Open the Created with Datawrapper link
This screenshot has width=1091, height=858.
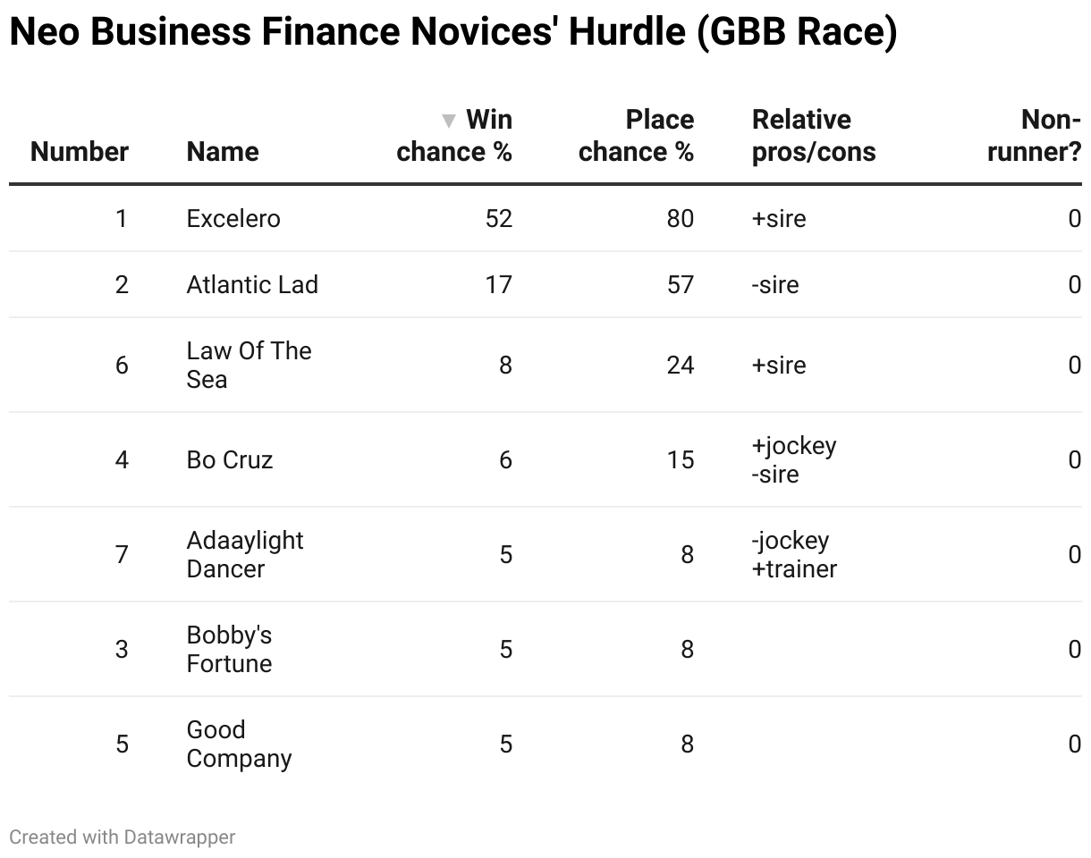[123, 837]
